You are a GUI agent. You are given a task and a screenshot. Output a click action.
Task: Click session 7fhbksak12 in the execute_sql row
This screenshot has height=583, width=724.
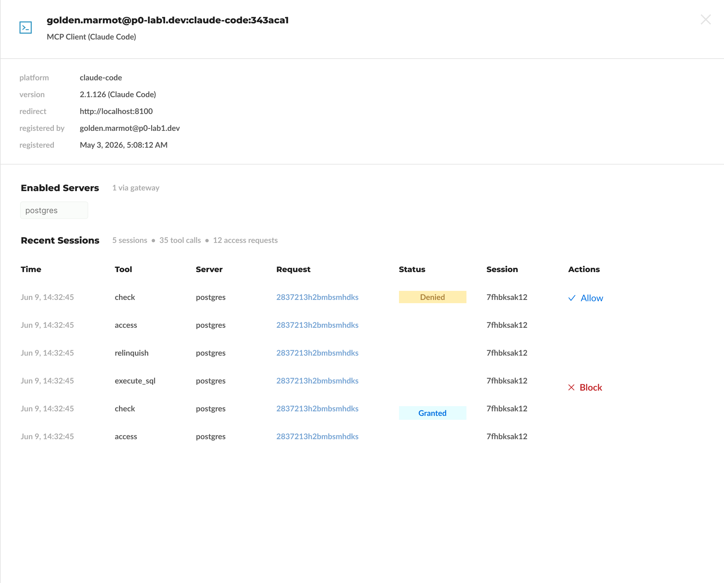click(x=507, y=381)
